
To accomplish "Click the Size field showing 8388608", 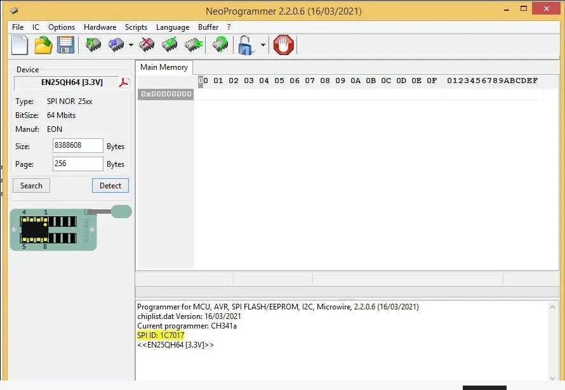I will coord(78,145).
